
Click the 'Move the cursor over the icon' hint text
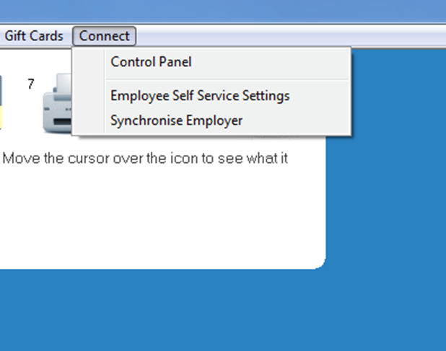point(145,159)
